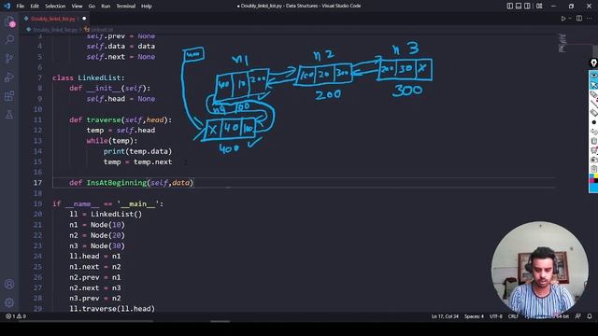Open the Edit menu
The image size is (598, 336).
tap(35, 7)
